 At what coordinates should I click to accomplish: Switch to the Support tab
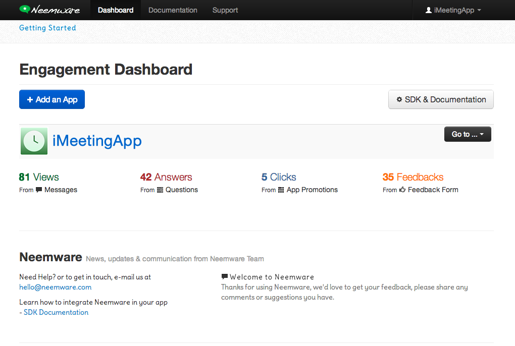pyautogui.click(x=225, y=10)
